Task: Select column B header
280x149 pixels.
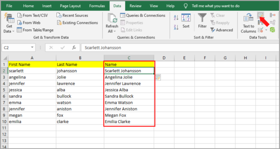Action: (80, 58)
